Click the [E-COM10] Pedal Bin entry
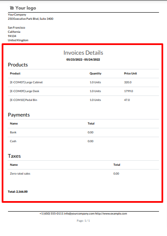The width and height of the screenshot is (167, 236). click(x=24, y=100)
